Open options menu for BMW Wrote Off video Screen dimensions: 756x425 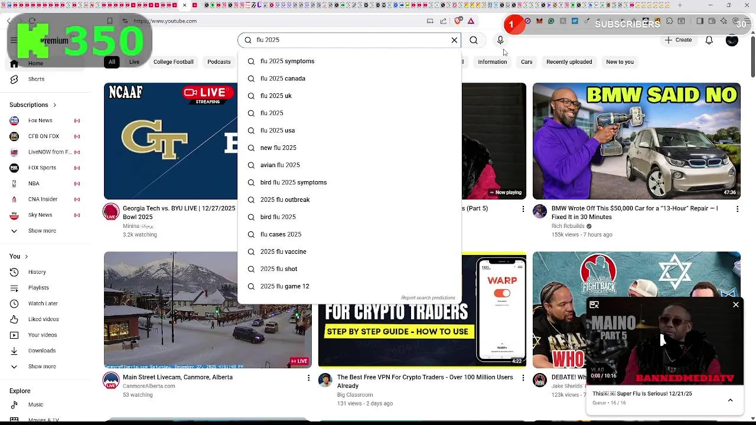pos(737,209)
